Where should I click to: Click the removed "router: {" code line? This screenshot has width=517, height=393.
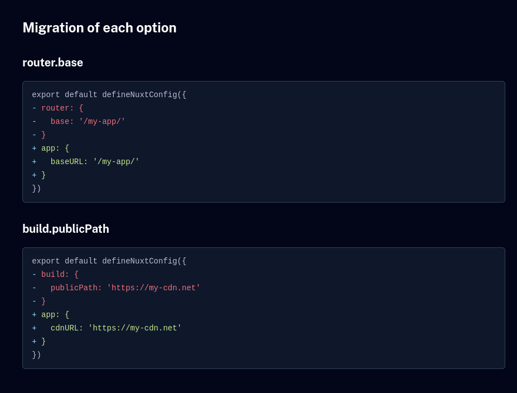tap(57, 108)
